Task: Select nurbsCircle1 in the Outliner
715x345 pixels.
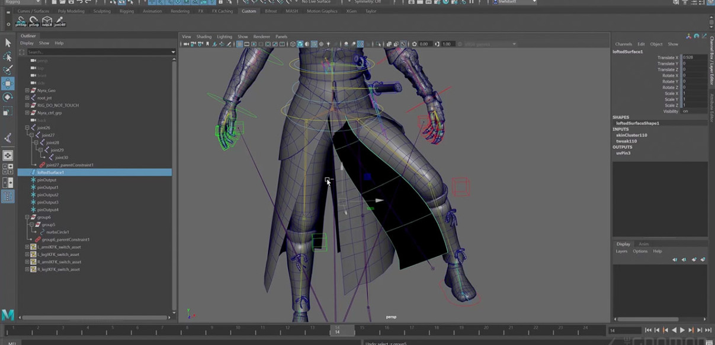Action: [57, 232]
